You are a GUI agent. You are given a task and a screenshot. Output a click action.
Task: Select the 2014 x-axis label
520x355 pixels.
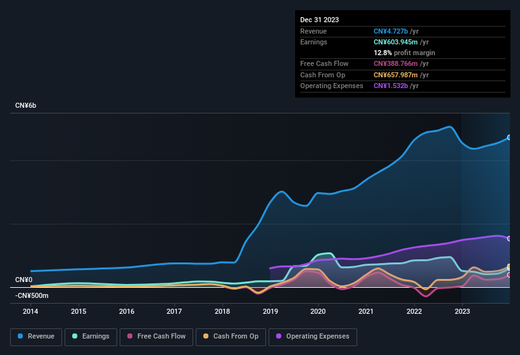coord(30,311)
